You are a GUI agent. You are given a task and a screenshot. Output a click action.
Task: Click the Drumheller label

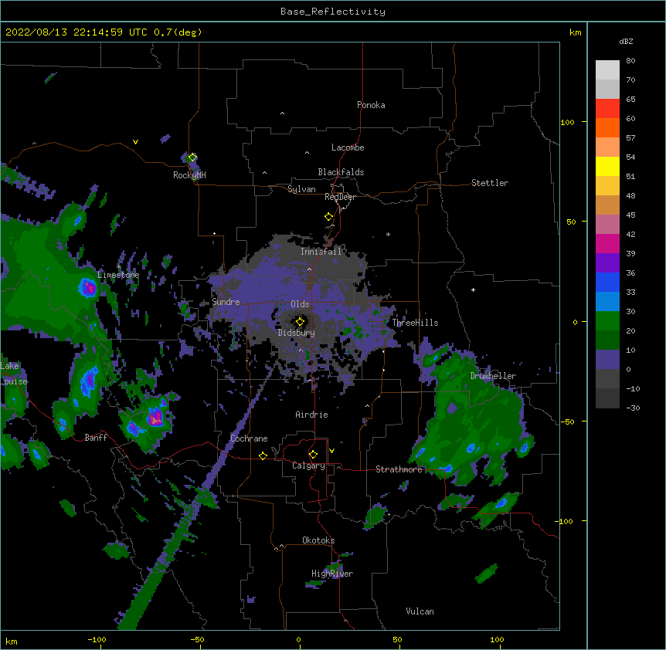click(493, 376)
